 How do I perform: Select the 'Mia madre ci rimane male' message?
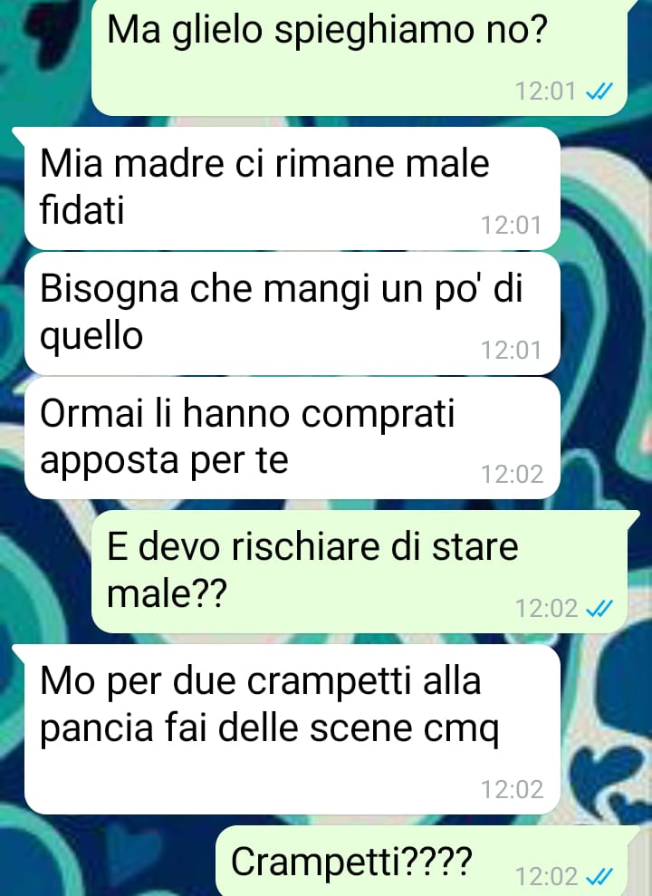pyautogui.click(x=292, y=188)
